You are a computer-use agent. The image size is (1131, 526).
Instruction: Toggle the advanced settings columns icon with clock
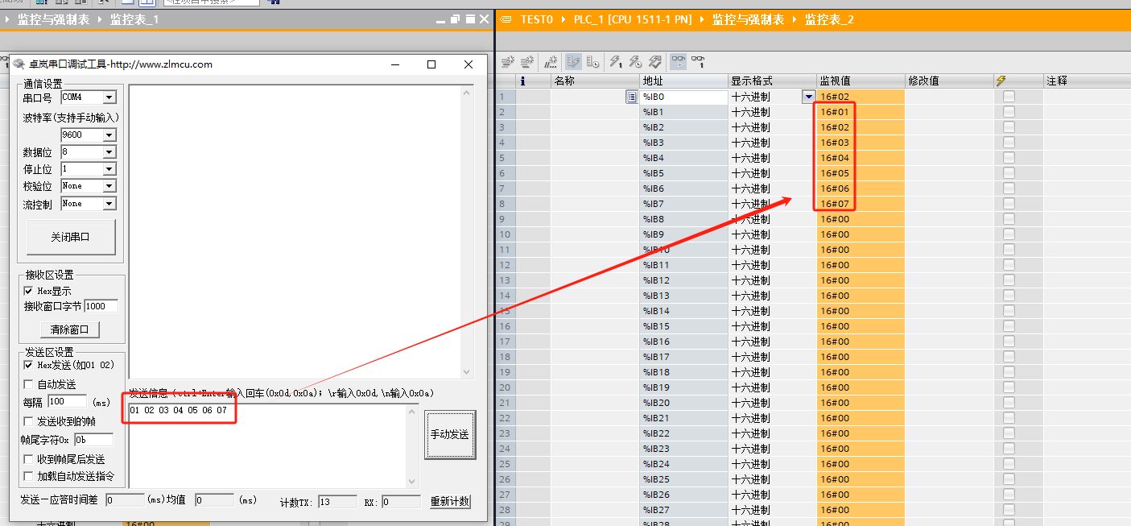[593, 61]
